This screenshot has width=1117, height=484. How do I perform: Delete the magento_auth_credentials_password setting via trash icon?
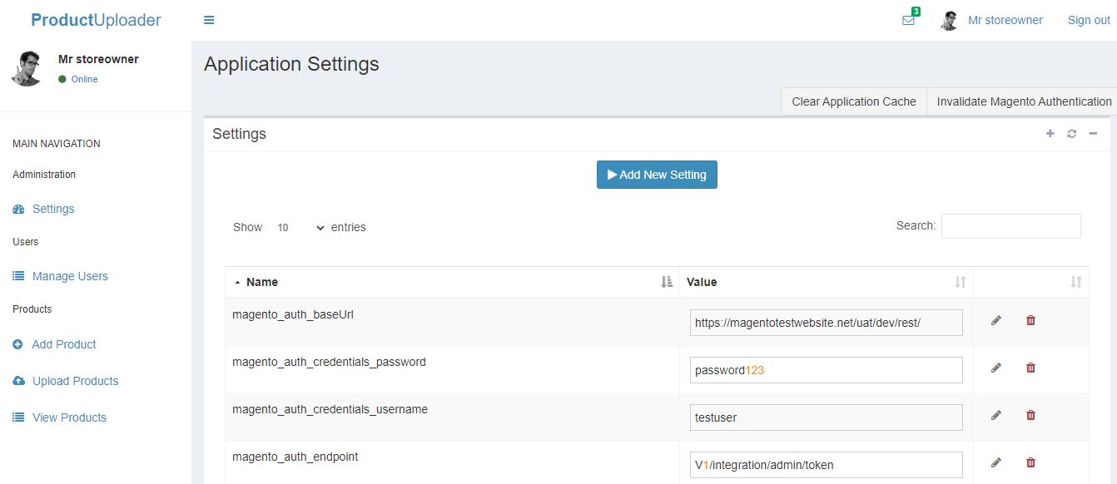1030,368
